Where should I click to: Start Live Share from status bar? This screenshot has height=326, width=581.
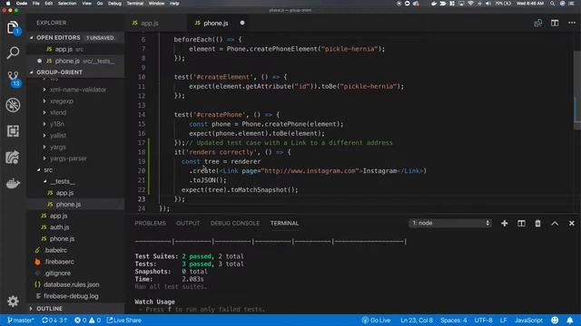click(x=124, y=320)
